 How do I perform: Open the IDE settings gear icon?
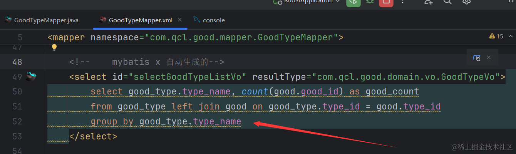point(466,2)
